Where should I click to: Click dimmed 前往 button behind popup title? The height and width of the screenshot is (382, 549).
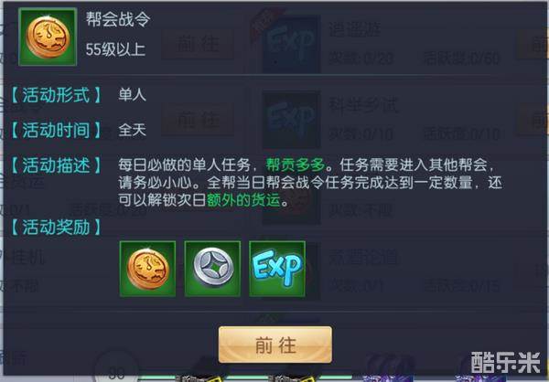coord(198,45)
